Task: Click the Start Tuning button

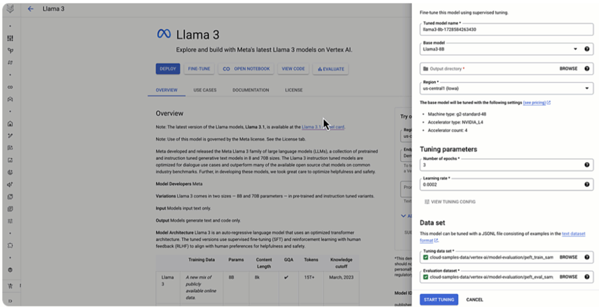Action: point(439,300)
